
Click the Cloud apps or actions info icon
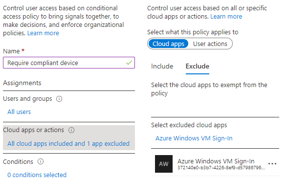pyautogui.click(x=71, y=130)
